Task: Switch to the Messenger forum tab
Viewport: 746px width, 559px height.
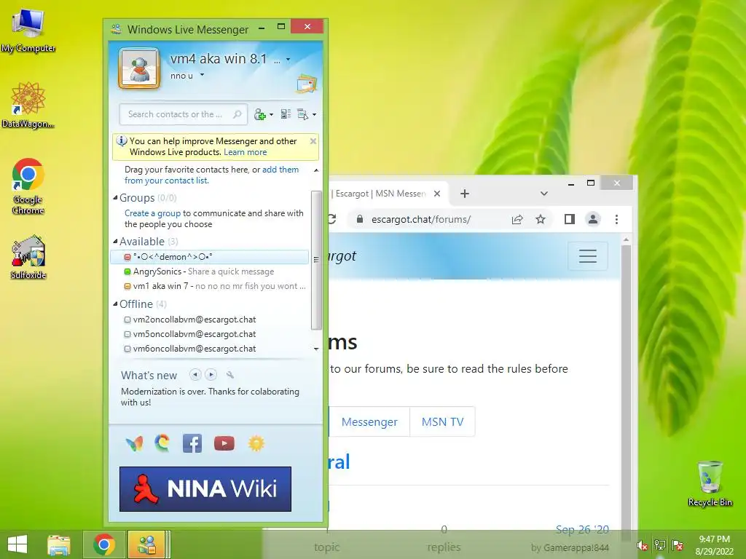Action: click(369, 421)
